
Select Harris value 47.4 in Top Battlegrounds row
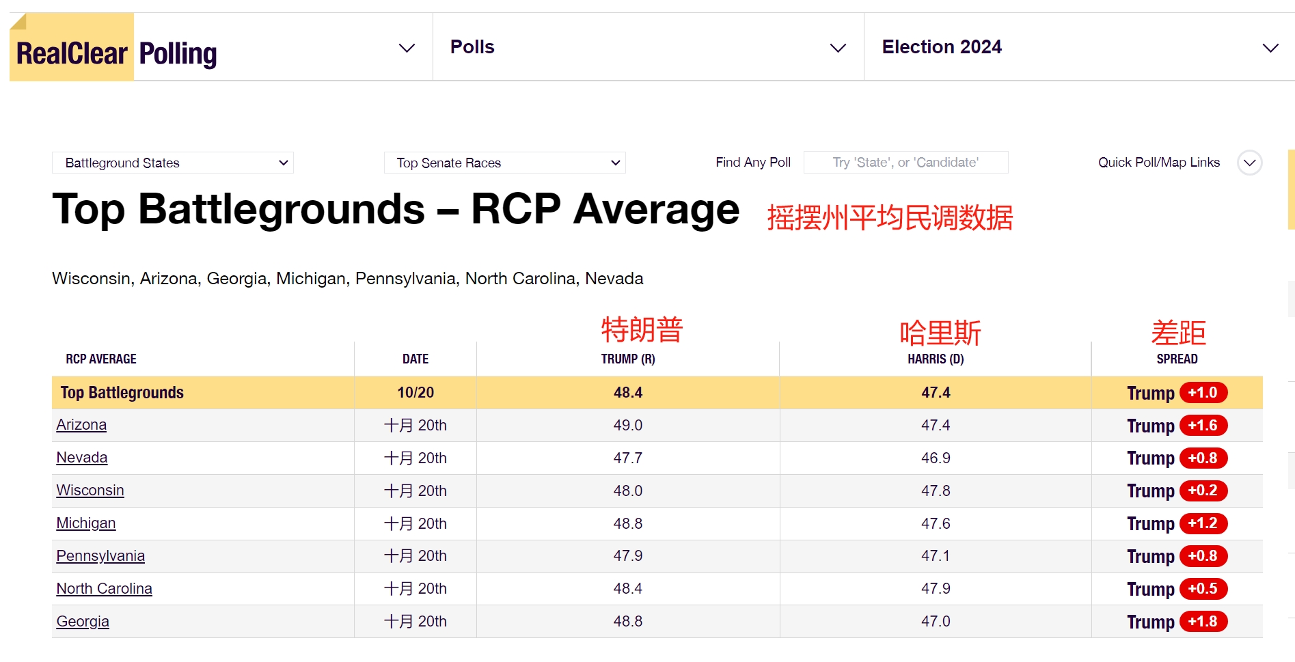click(936, 393)
